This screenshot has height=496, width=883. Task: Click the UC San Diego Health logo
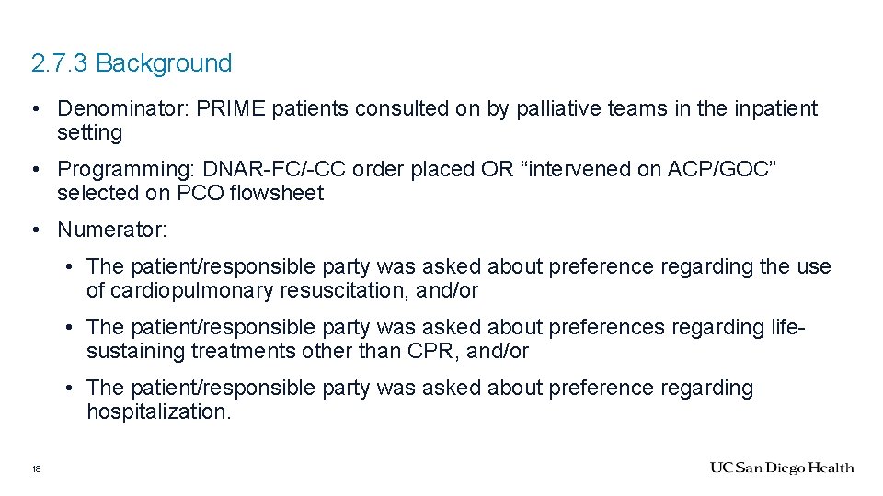[781, 468]
